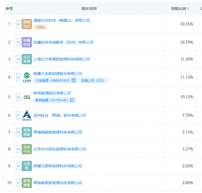Sort by 持股比例 column arrow
The height and width of the screenshot is (193, 202).
tap(188, 9)
